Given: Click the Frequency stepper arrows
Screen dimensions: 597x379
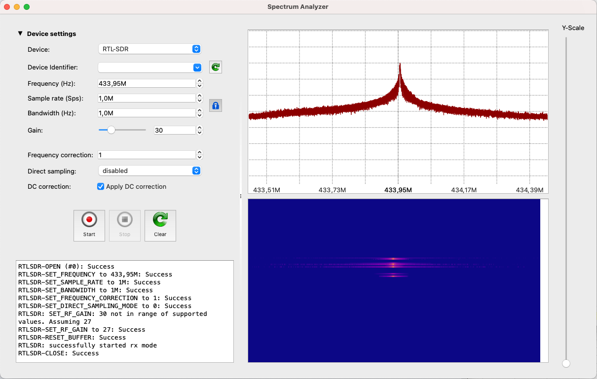Looking at the screenshot, I should (x=199, y=83).
